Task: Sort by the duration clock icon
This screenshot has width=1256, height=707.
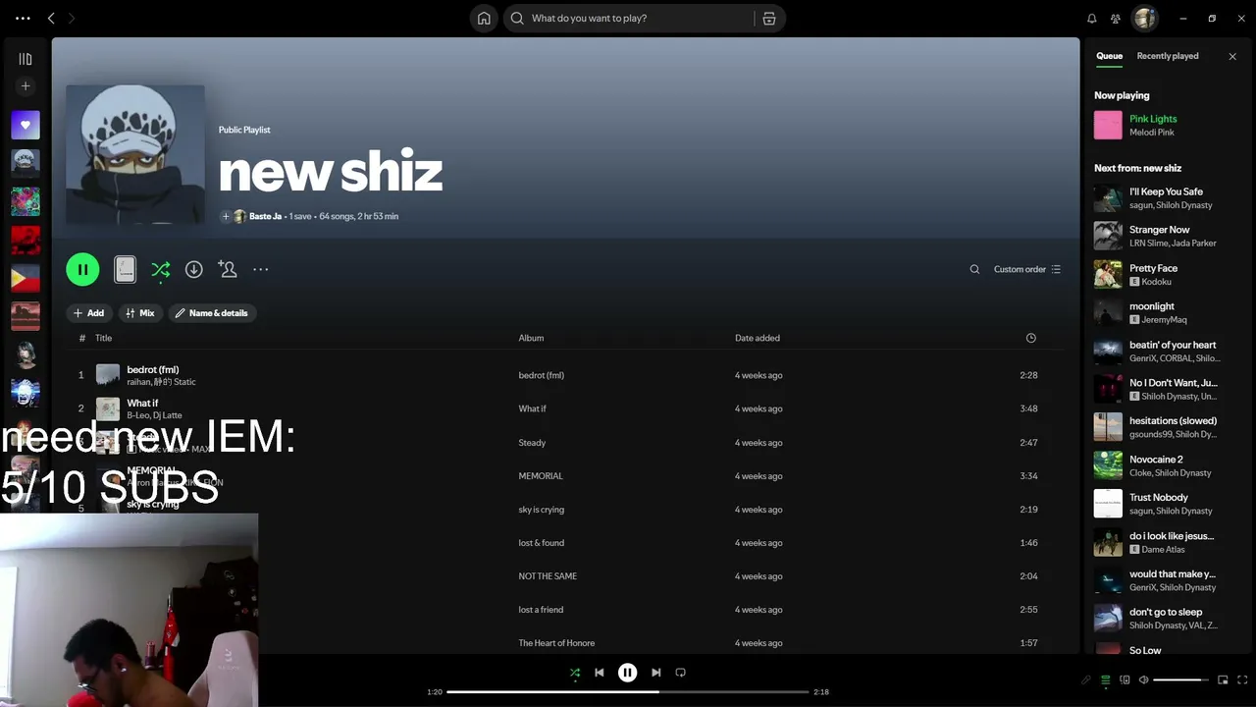Action: tap(1030, 338)
